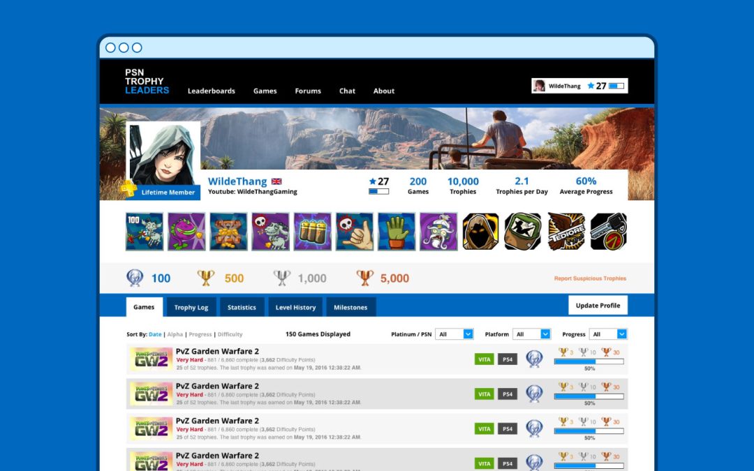
Task: Click the WildeThang profile username heading
Action: pos(237,181)
